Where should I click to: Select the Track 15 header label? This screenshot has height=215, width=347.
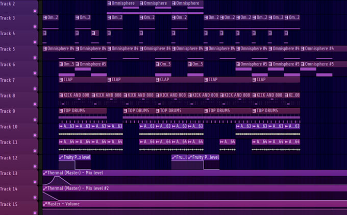[9, 204]
